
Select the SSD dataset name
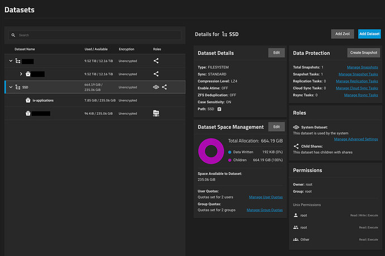click(x=25, y=87)
